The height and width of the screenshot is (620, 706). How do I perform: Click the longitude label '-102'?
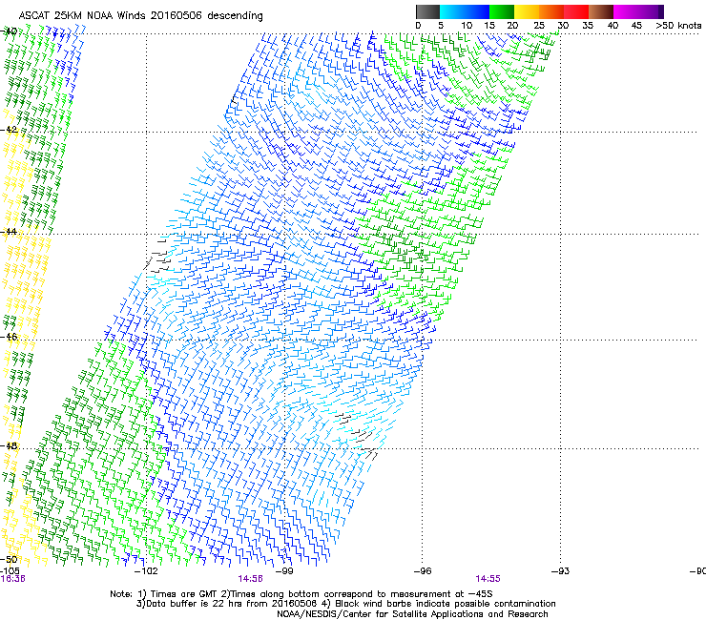click(146, 571)
